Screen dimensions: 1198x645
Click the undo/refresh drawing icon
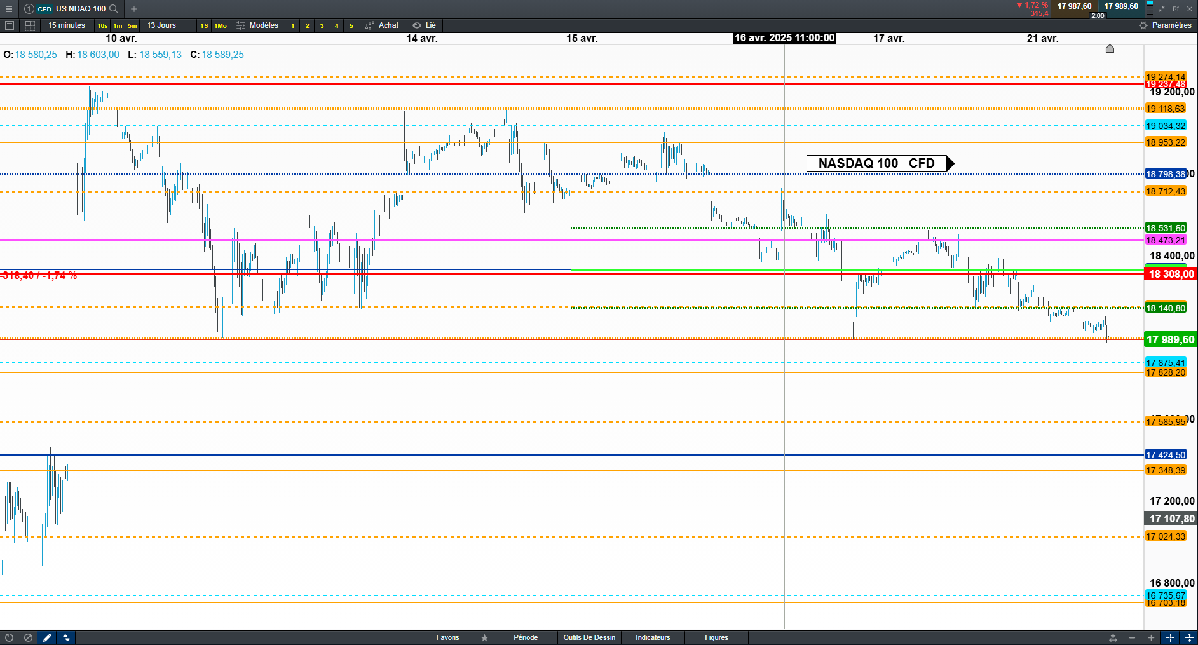click(x=9, y=637)
